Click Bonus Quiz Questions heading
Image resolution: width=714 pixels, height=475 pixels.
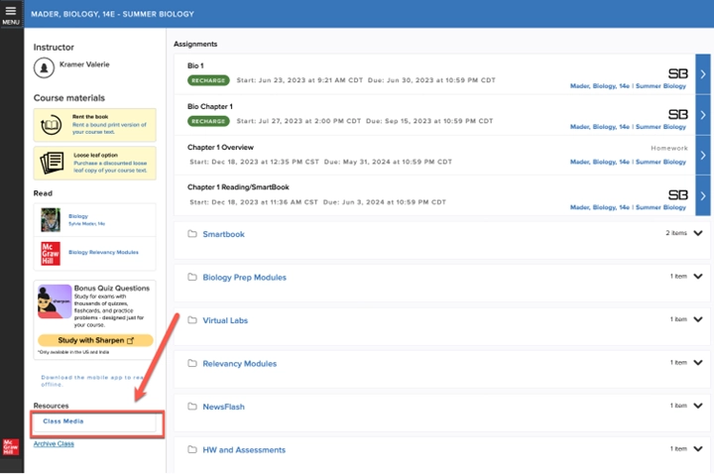112,289
